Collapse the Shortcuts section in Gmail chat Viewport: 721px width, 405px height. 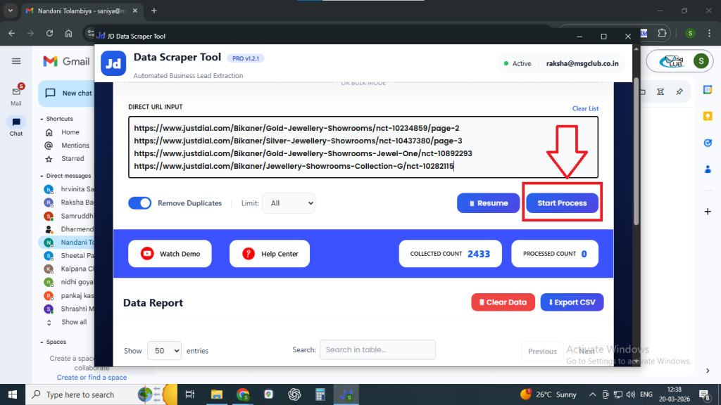click(x=42, y=119)
